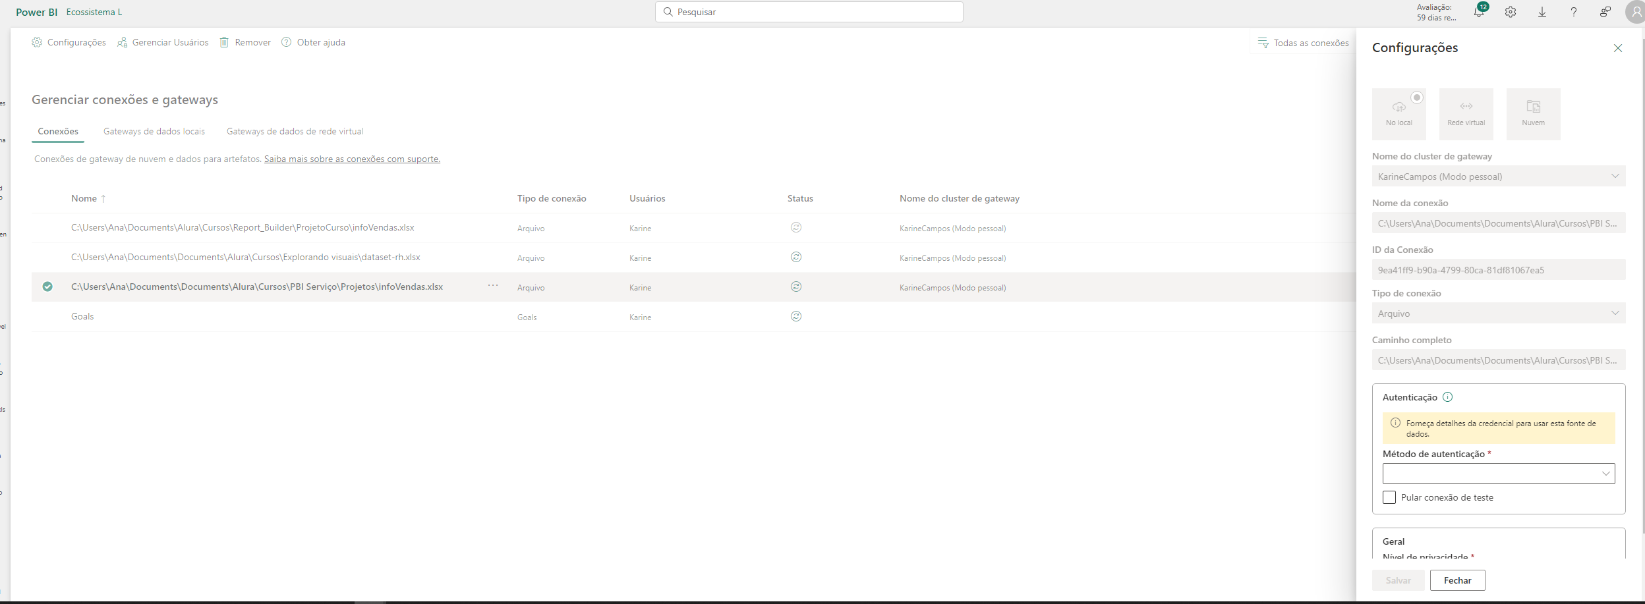1645x604 pixels.
Task: Select the dataset-rh.xlsx connection
Action: coord(246,257)
